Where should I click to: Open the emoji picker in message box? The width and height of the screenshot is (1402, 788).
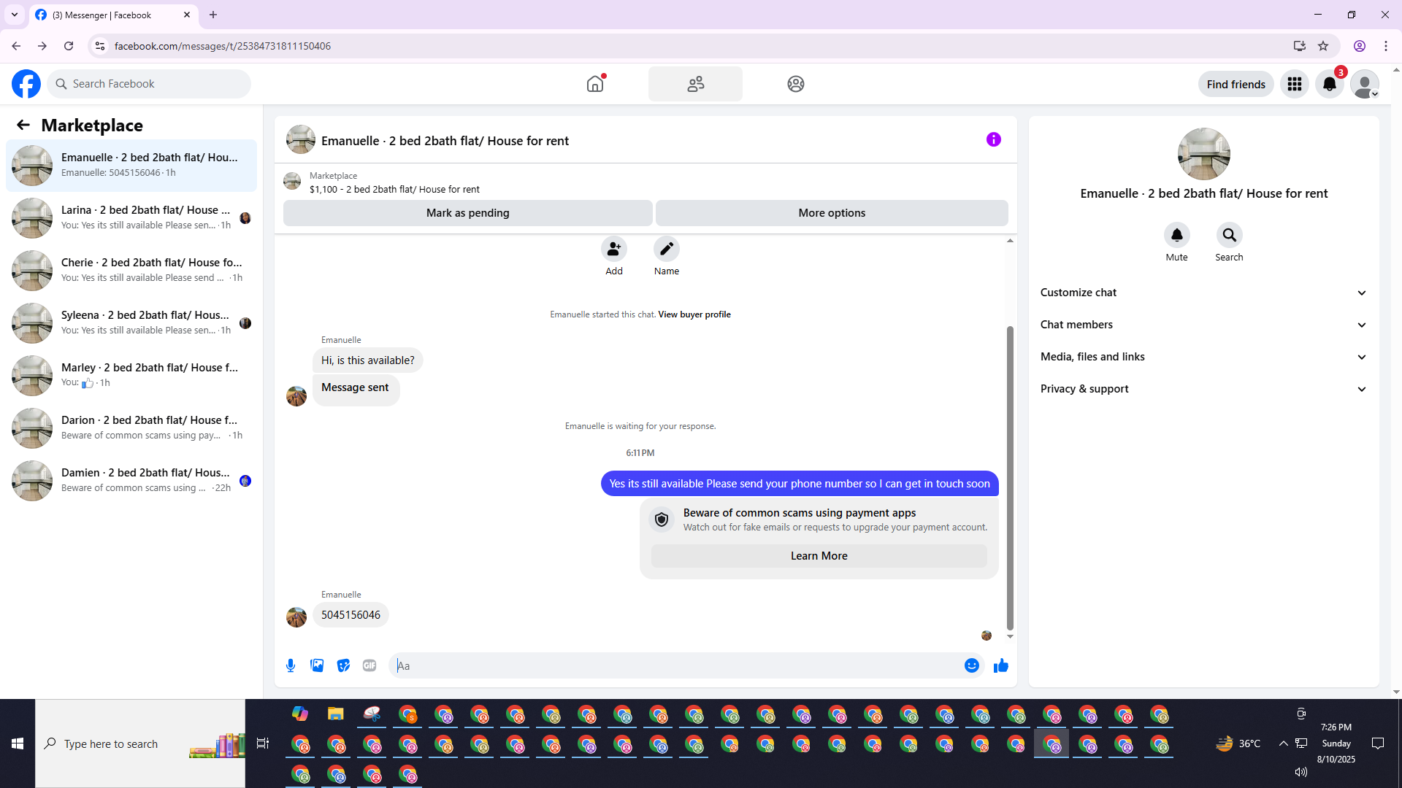tap(971, 665)
